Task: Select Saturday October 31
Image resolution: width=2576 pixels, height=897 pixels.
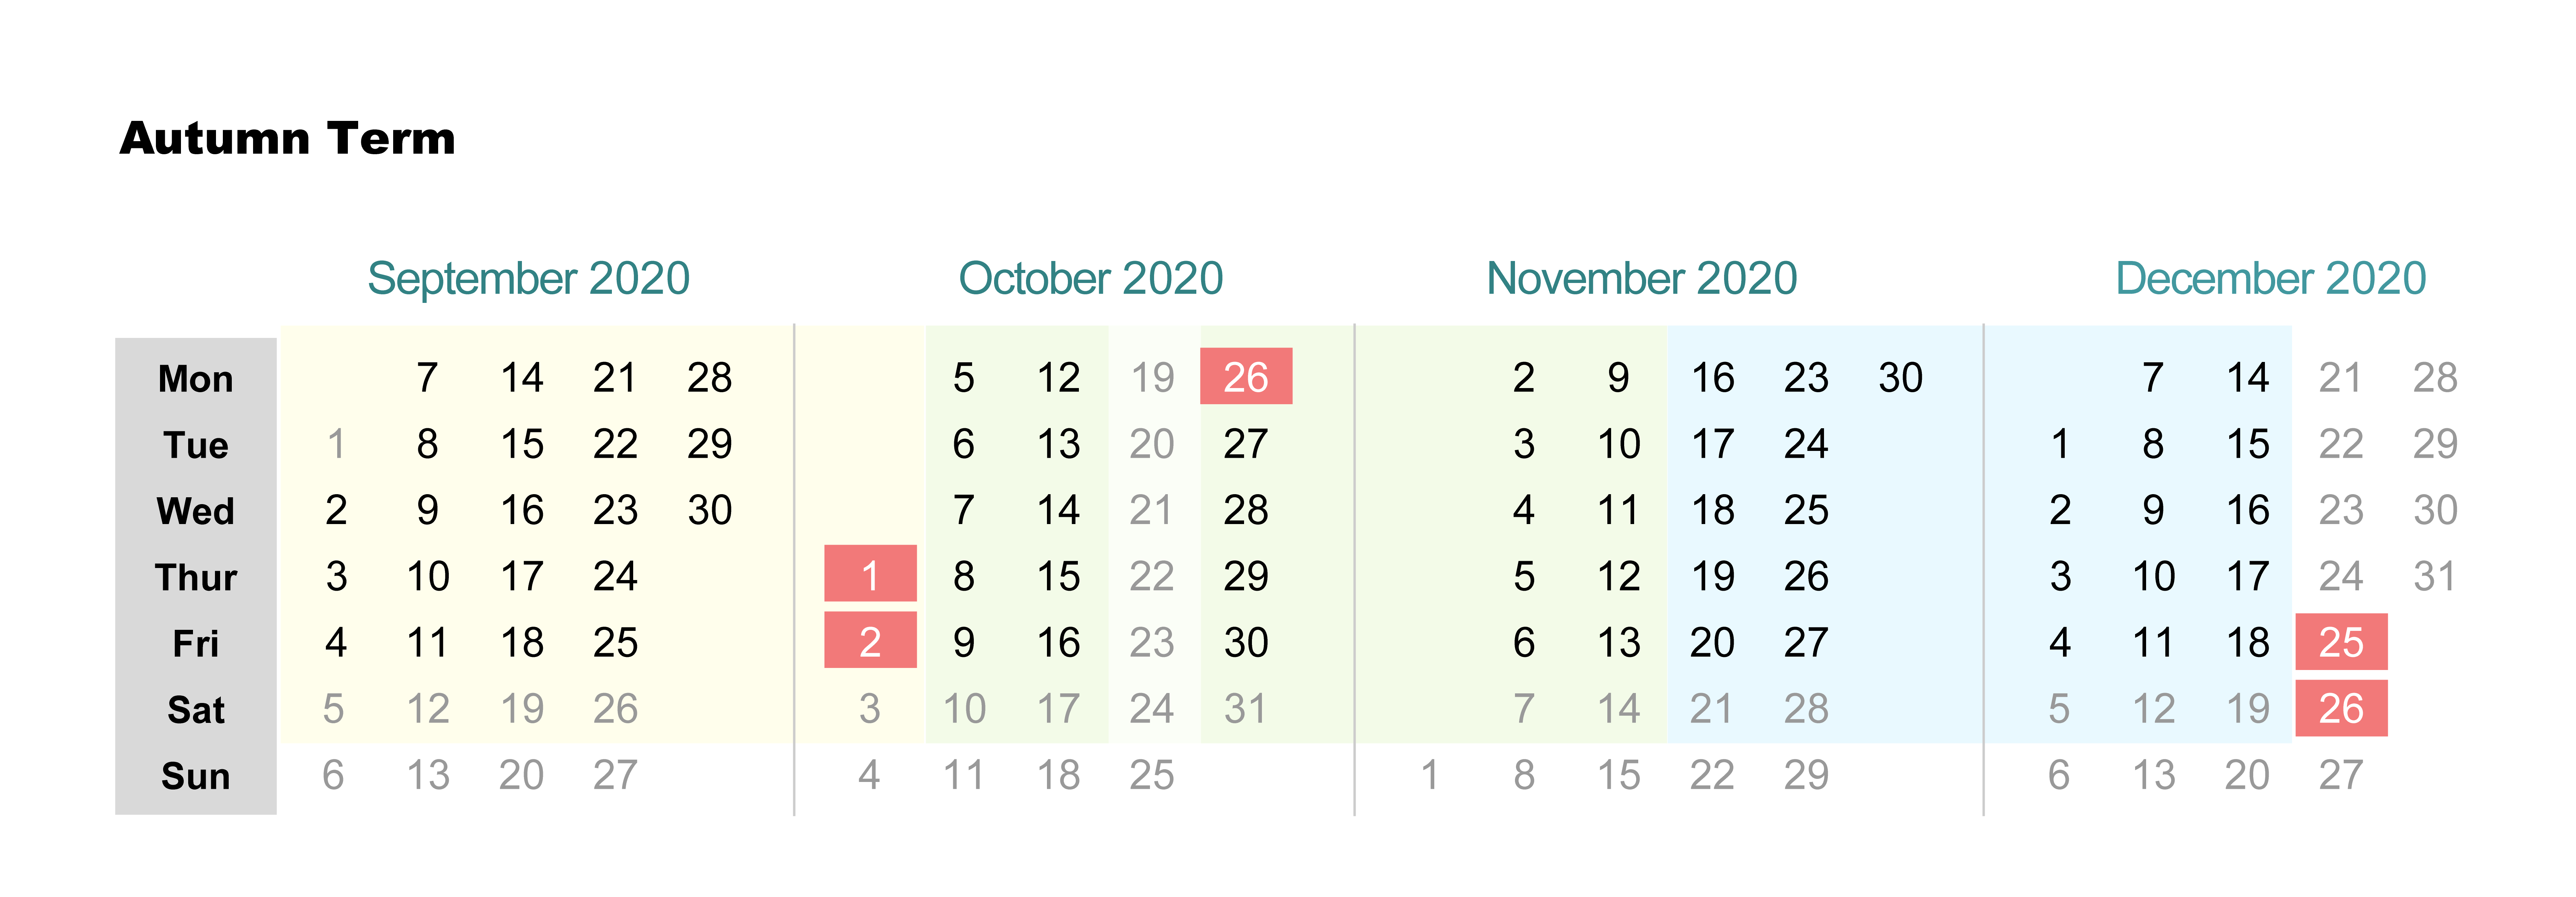Action: coord(1245,708)
